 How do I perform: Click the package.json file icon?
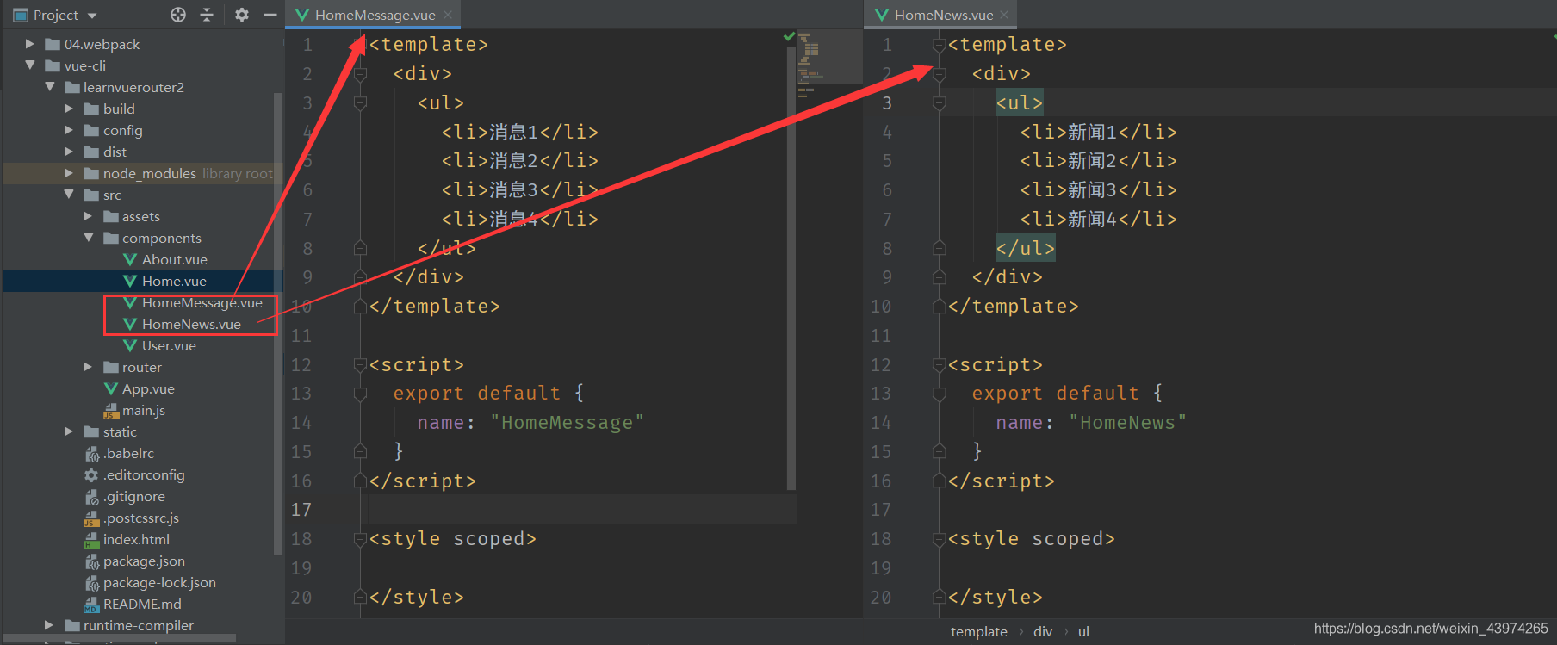tap(91, 561)
